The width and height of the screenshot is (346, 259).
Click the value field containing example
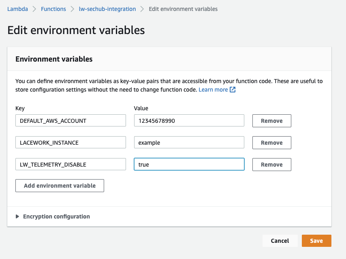189,142
